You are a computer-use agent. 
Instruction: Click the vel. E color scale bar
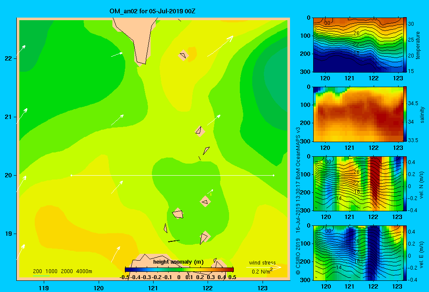(405, 252)
